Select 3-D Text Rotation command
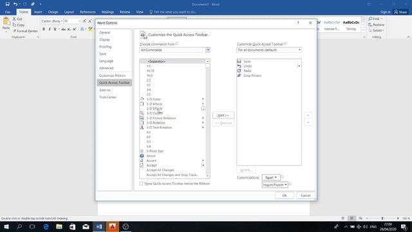The width and height of the screenshot is (412, 232). pos(172,128)
